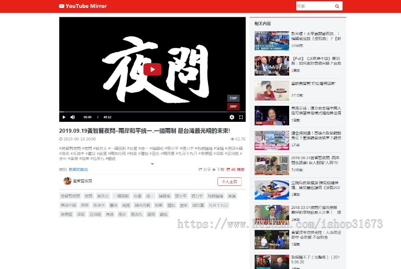This screenshot has height=269, width=401.
Task: Open the player settings gear
Action: tap(232, 117)
